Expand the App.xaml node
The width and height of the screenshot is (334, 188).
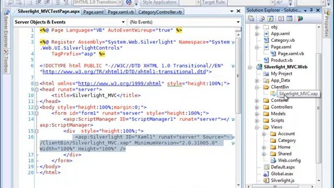[x=257, y=33]
